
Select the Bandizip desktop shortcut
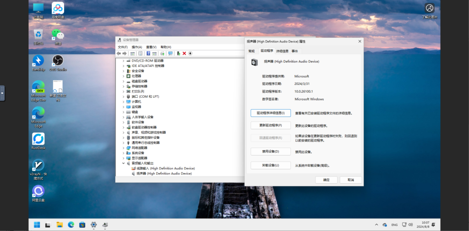pyautogui.click(x=38, y=63)
